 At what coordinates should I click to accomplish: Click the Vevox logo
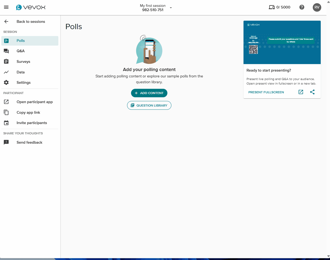[x=31, y=7]
